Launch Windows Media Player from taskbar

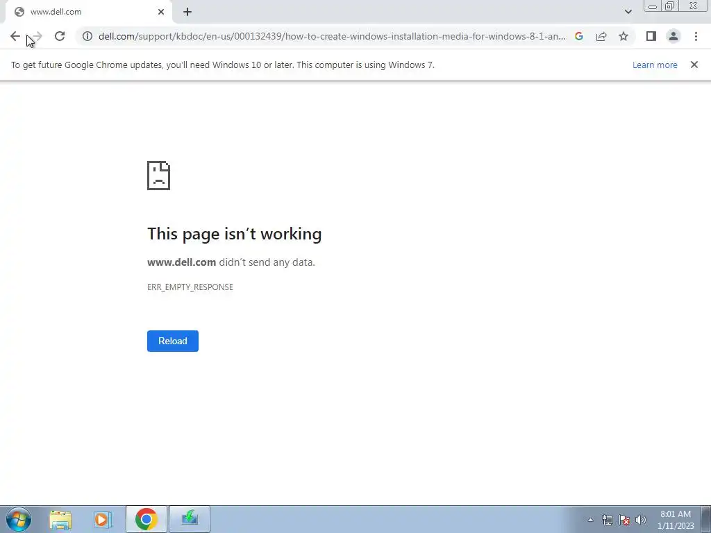(103, 519)
